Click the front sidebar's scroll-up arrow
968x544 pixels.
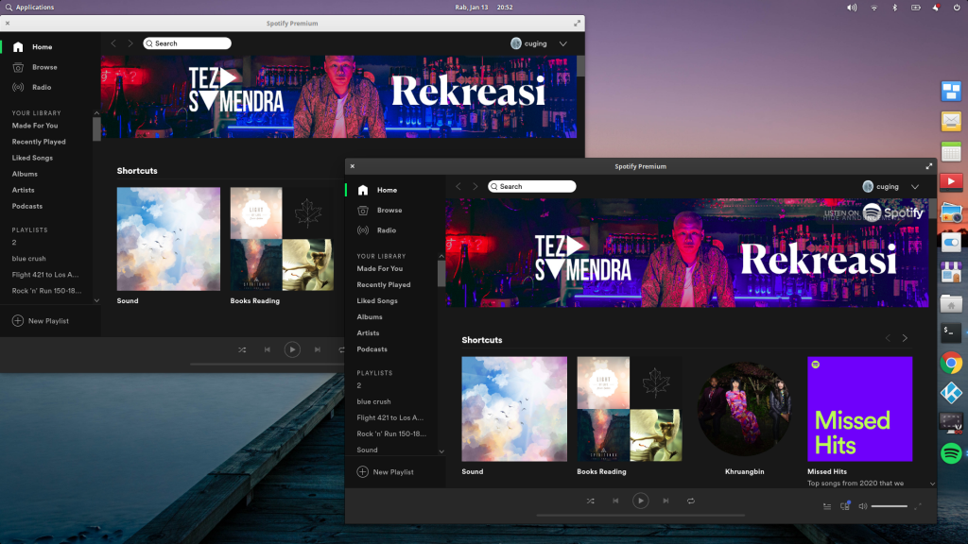441,256
